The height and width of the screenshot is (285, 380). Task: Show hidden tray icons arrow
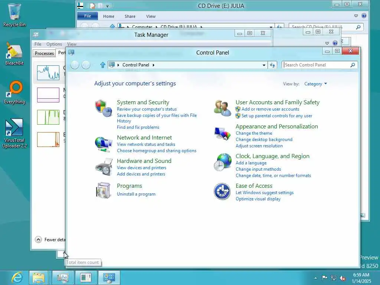tap(315, 278)
